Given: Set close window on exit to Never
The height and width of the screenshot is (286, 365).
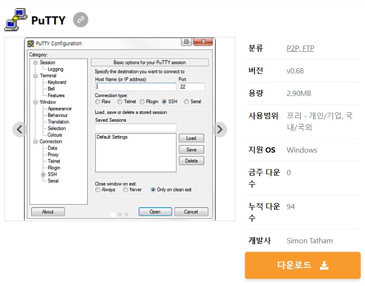Looking at the screenshot, I should coord(125,190).
